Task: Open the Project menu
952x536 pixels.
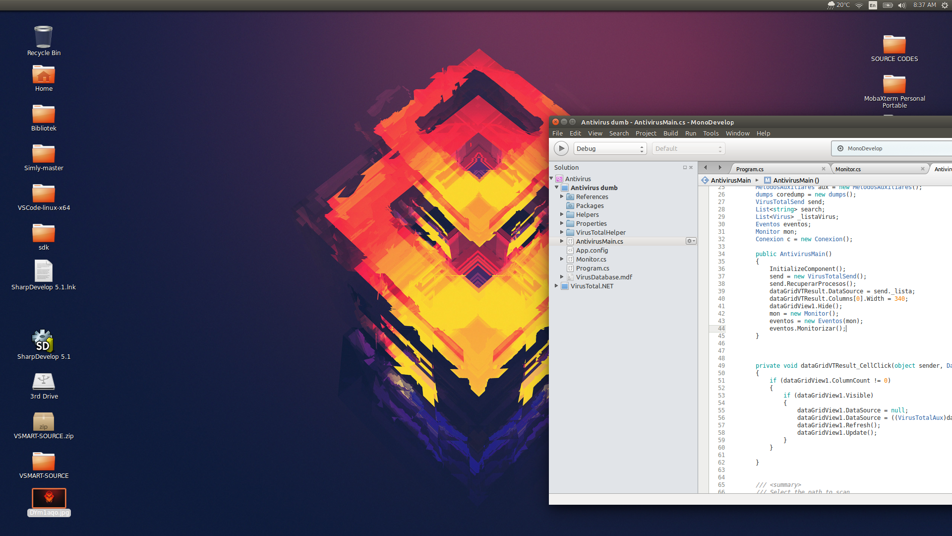Action: pos(646,133)
